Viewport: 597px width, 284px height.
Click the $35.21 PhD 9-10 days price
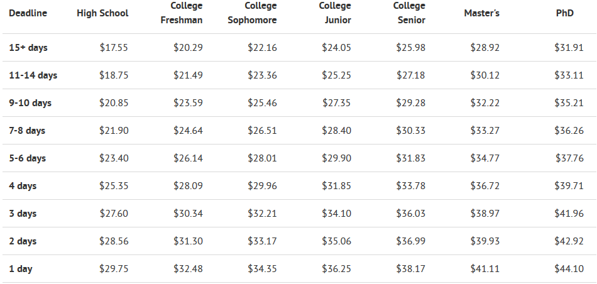coord(569,103)
